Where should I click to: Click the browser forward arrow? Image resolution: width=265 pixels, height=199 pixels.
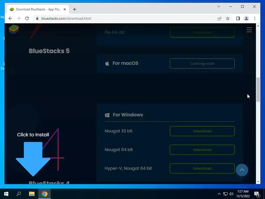pyautogui.click(x=19, y=18)
